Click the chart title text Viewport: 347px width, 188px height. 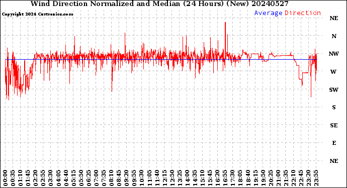click(x=159, y=4)
